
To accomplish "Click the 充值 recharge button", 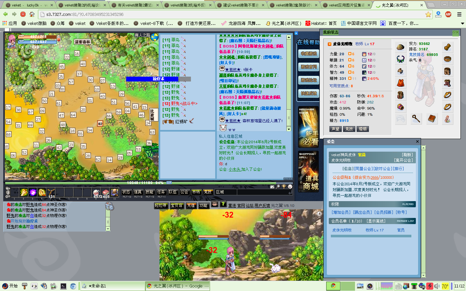I will click(x=191, y=206).
